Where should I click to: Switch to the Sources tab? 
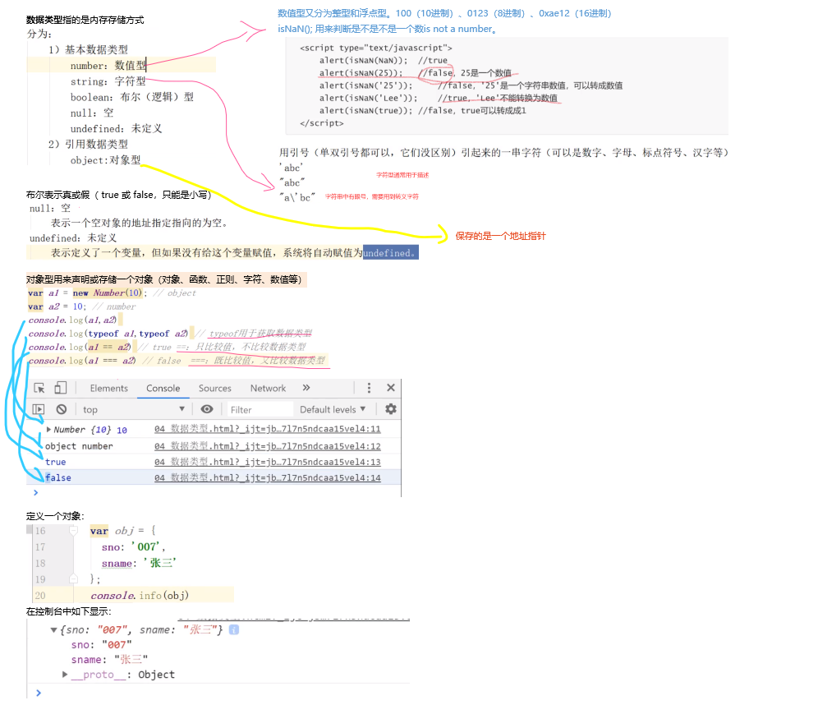[x=214, y=389]
